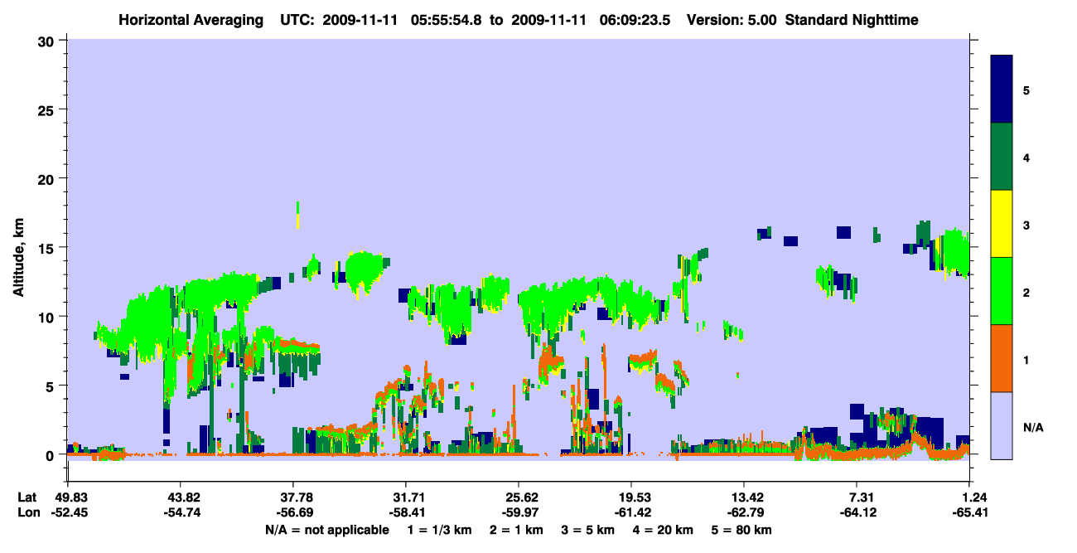Click the '4 = 20 km' legend note

point(661,530)
